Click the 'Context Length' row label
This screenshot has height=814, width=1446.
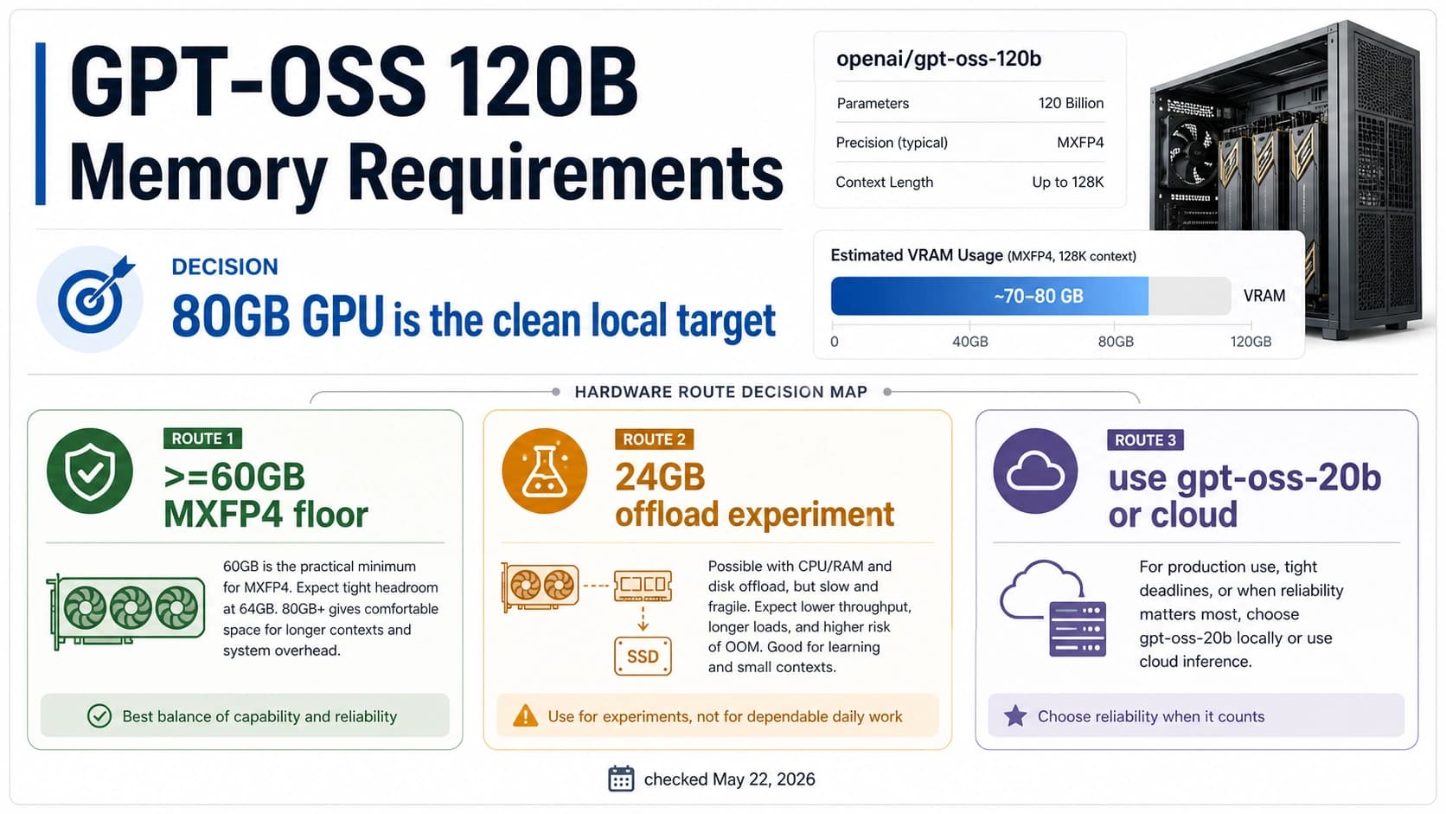click(x=884, y=183)
